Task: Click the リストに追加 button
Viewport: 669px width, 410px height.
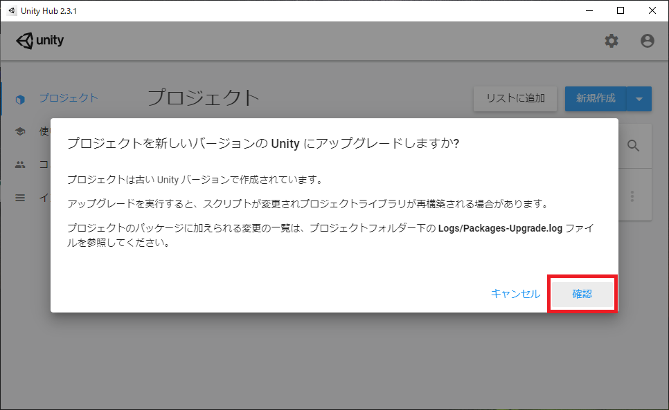Action: pos(515,99)
